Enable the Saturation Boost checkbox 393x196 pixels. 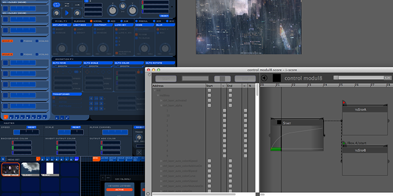pyautogui.click(x=54, y=29)
